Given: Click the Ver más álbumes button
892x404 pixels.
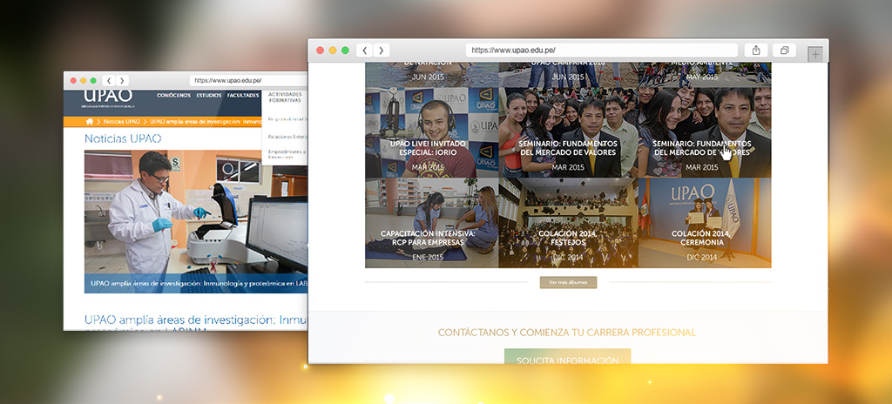Looking at the screenshot, I should pyautogui.click(x=568, y=283).
